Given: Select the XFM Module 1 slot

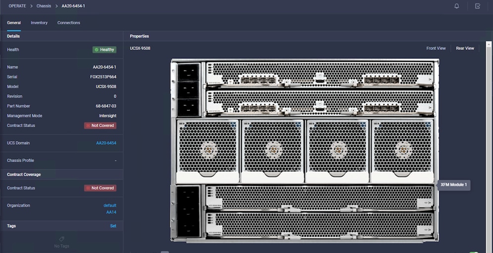Looking at the screenshot, I should pos(320,198).
